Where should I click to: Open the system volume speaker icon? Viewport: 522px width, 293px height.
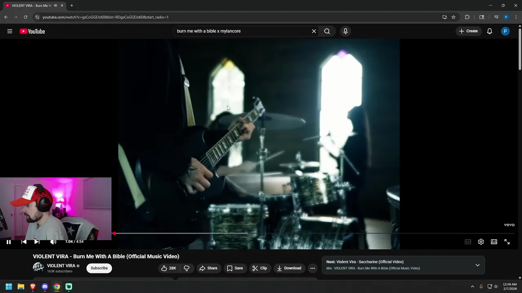pos(496,286)
